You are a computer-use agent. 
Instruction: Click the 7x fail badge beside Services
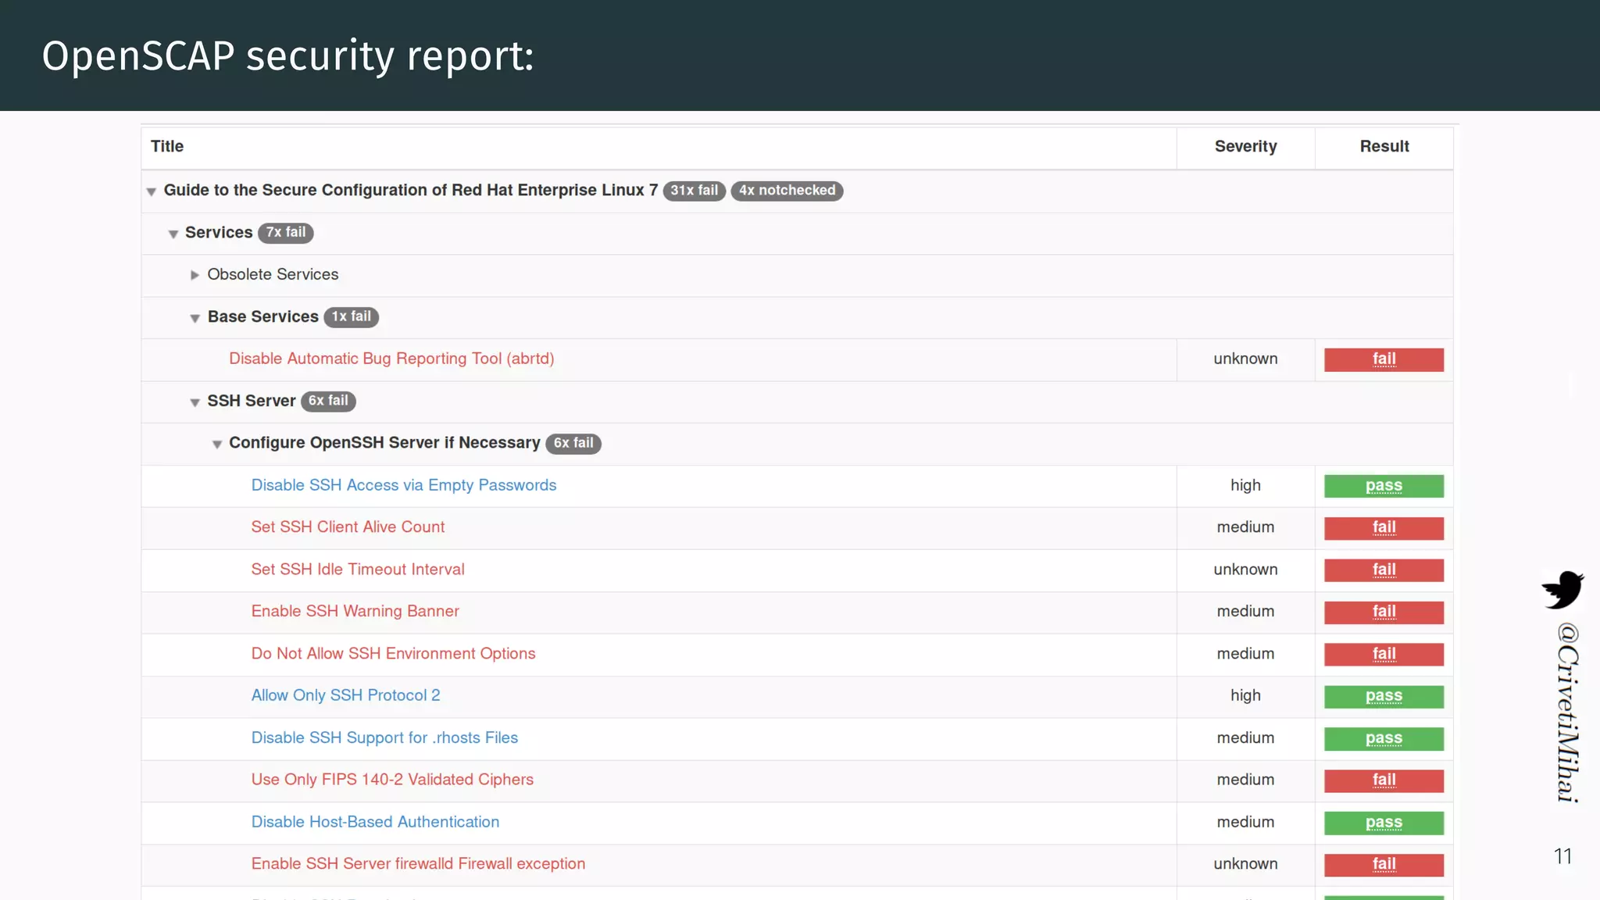pyautogui.click(x=286, y=233)
